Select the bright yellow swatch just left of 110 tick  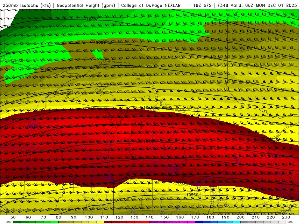click(x=100, y=222)
